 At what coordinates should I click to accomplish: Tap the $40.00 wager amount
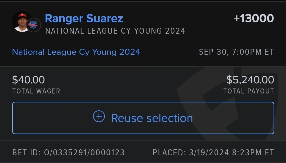[x=28, y=80]
